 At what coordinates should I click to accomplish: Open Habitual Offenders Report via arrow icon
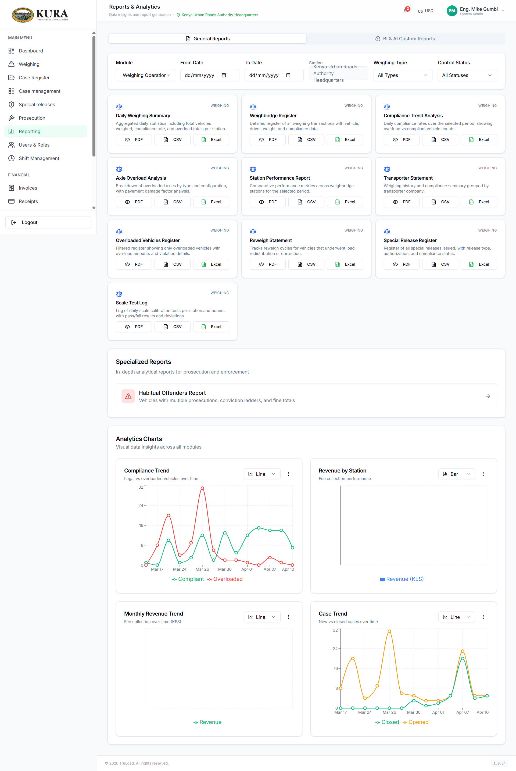point(488,396)
